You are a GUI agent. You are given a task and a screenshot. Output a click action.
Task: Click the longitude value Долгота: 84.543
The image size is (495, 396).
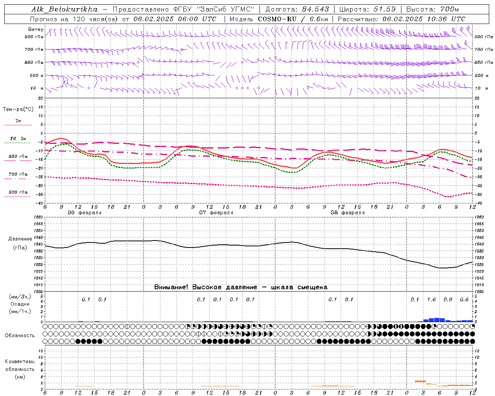pyautogui.click(x=297, y=9)
